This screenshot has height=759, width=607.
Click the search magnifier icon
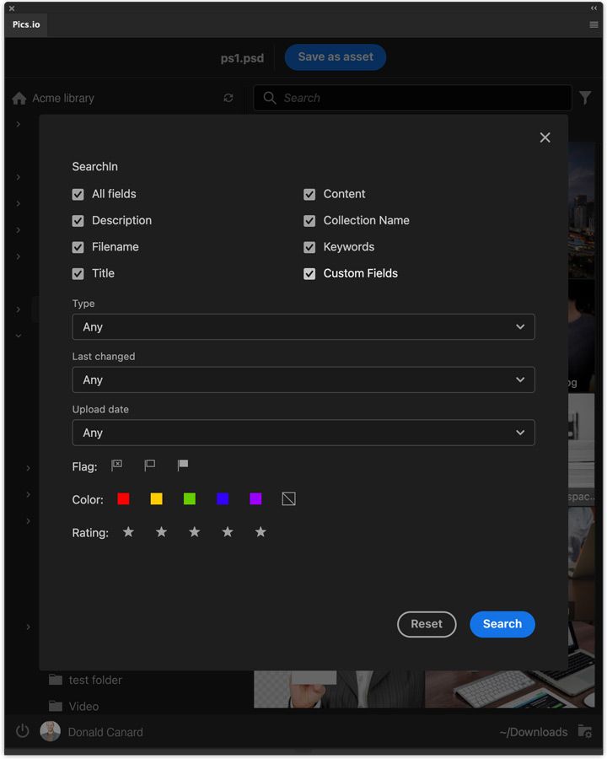point(270,98)
